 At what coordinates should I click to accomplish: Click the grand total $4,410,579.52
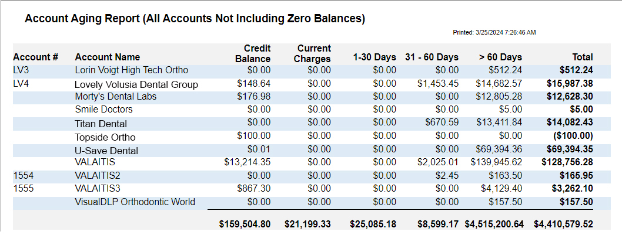coord(563,224)
